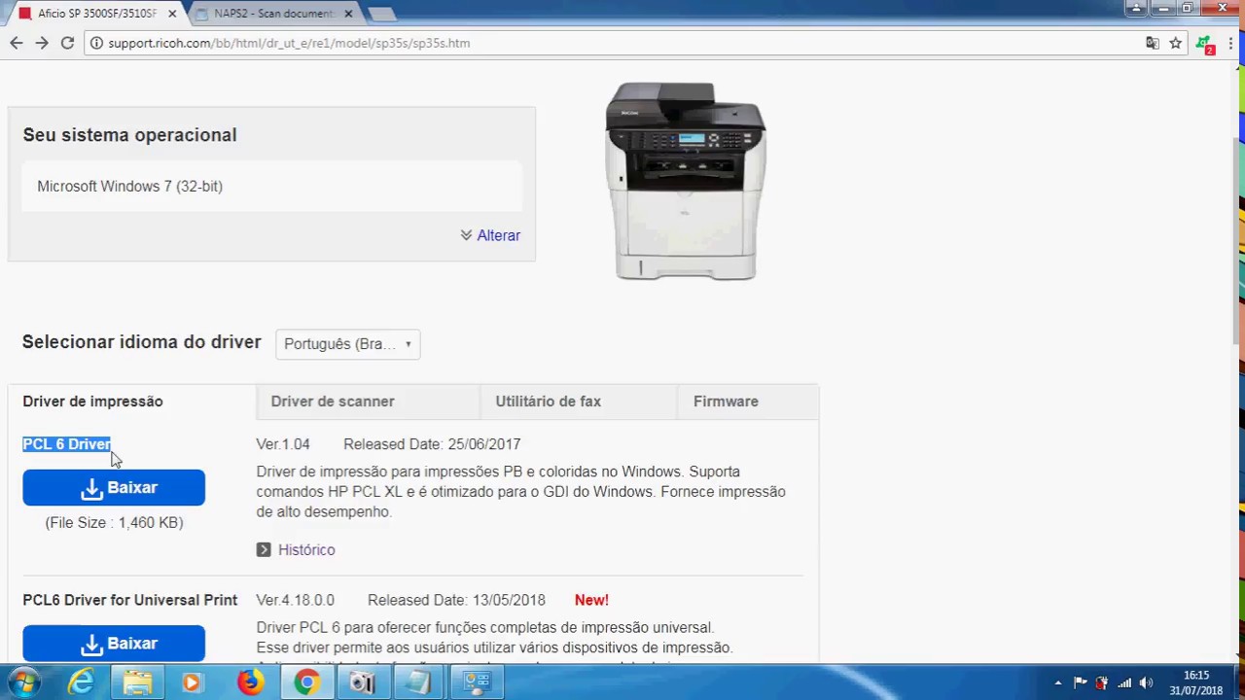This screenshot has height=700, width=1245.
Task: Download the PCL 6 Driver with Baixar
Action: pos(114,488)
